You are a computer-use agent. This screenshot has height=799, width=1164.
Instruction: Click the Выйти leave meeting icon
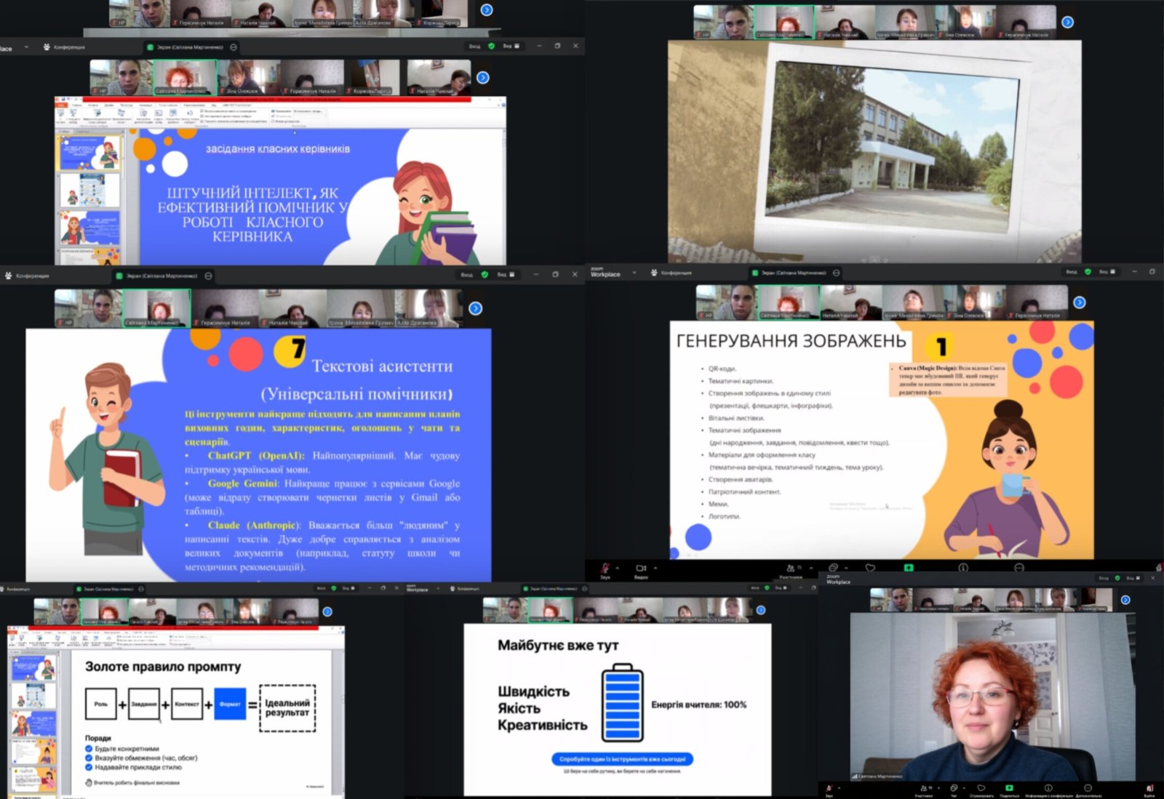(x=1149, y=788)
